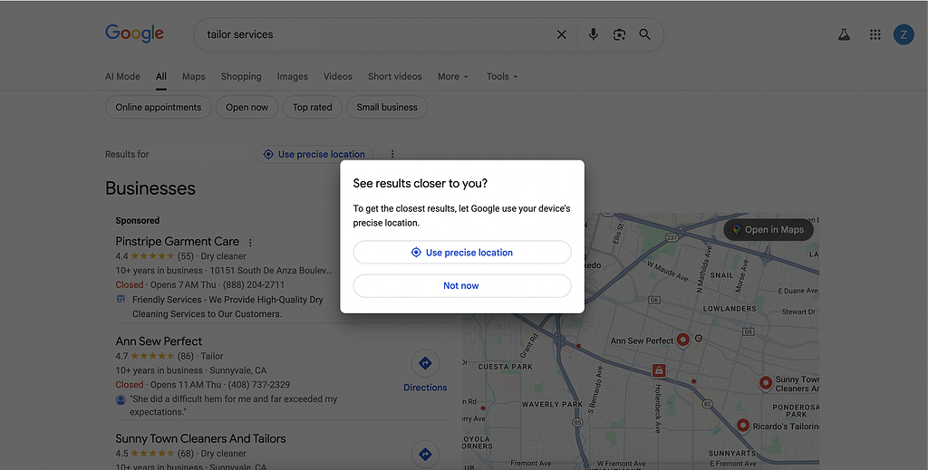Click the Sponsored label
This screenshot has width=928, height=470.
click(x=138, y=221)
